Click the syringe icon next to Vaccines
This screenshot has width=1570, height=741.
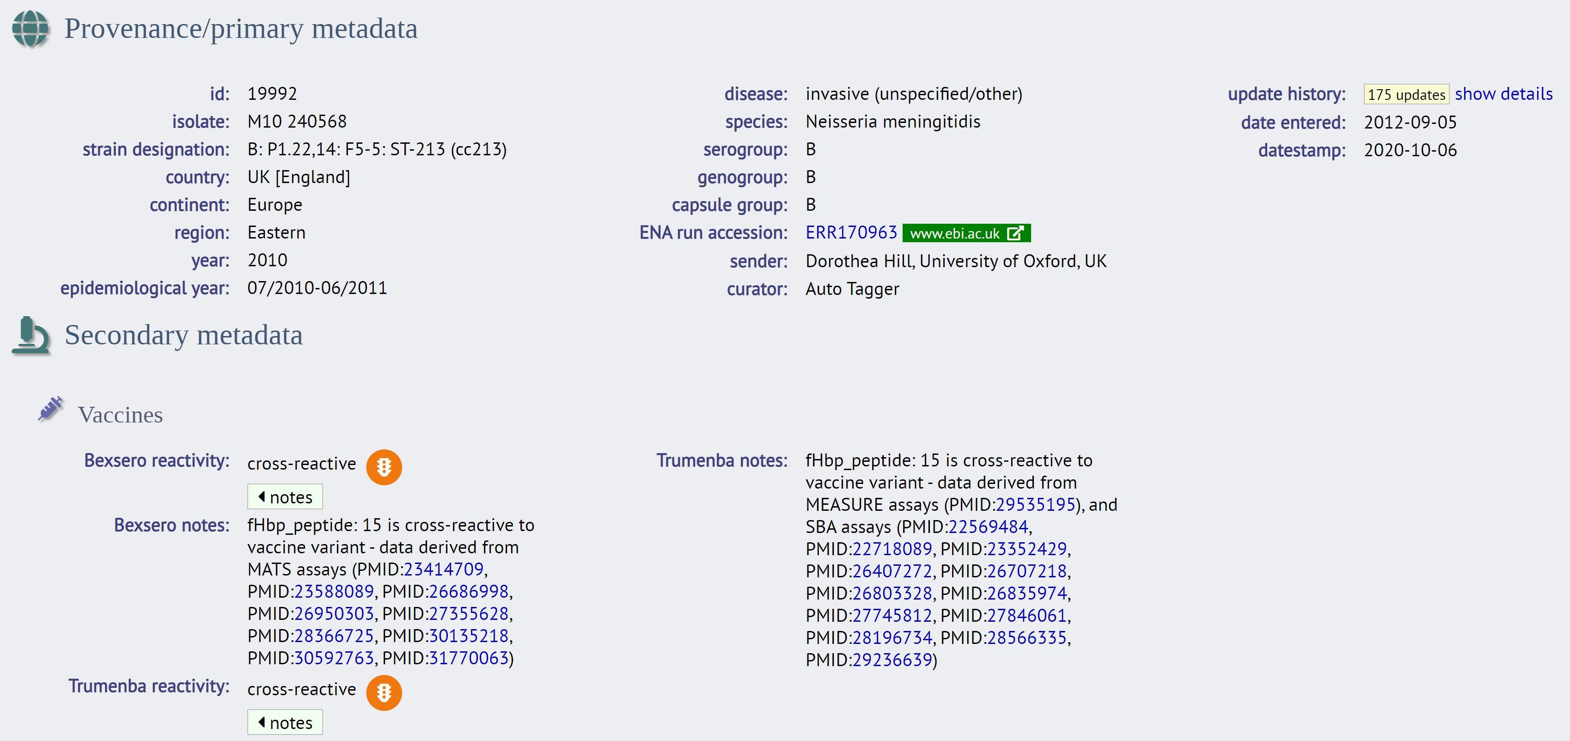pyautogui.click(x=50, y=408)
